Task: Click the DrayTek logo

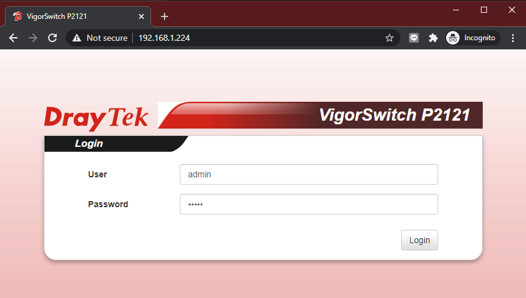Action: [x=96, y=118]
